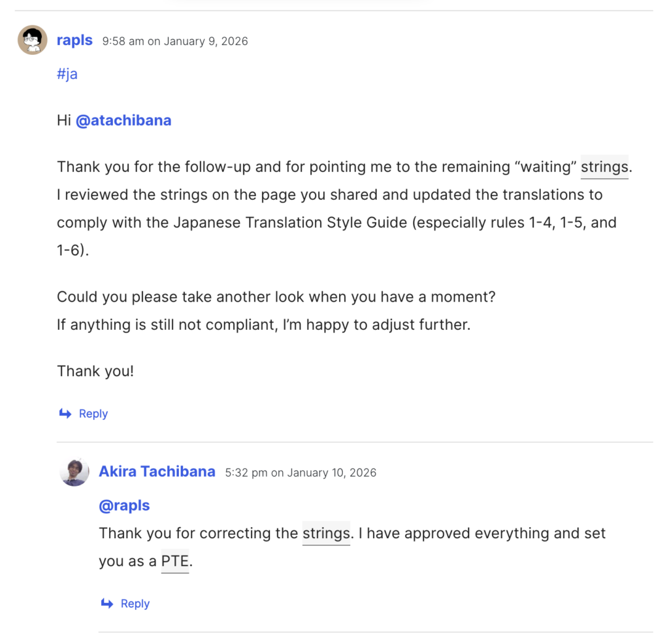Viewport: 669px width, 640px height.
Task: Click the 9:58 am January 9 timestamp
Action: [x=175, y=41]
